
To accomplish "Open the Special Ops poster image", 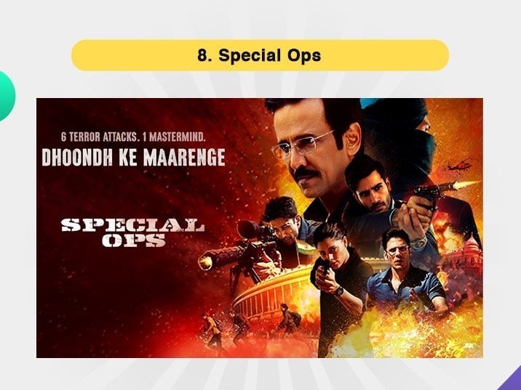I will click(x=260, y=228).
